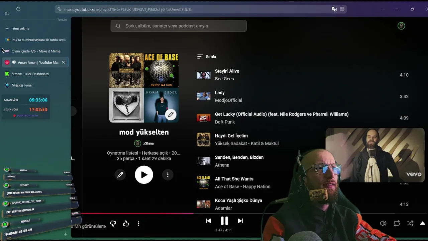Play Senden, Benden, Bizden track
This screenshot has height=241, width=428.
tap(239, 157)
